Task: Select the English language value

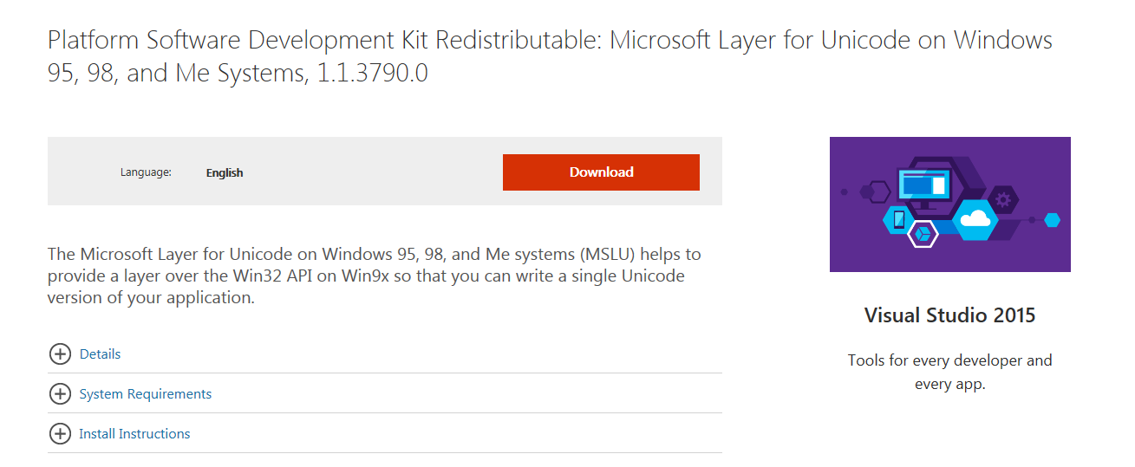Action: [225, 173]
